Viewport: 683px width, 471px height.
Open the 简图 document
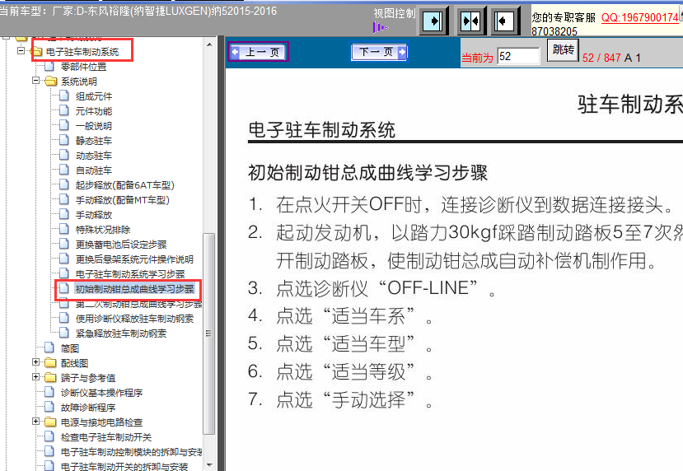click(69, 347)
